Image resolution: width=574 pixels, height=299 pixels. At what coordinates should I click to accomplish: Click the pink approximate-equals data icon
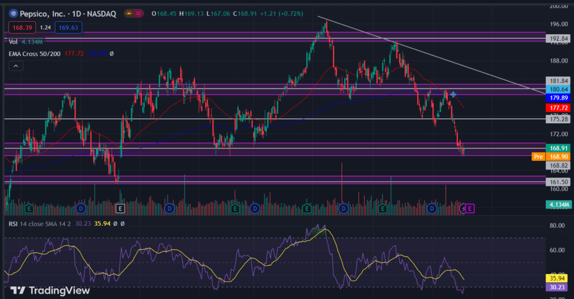pos(138,13)
